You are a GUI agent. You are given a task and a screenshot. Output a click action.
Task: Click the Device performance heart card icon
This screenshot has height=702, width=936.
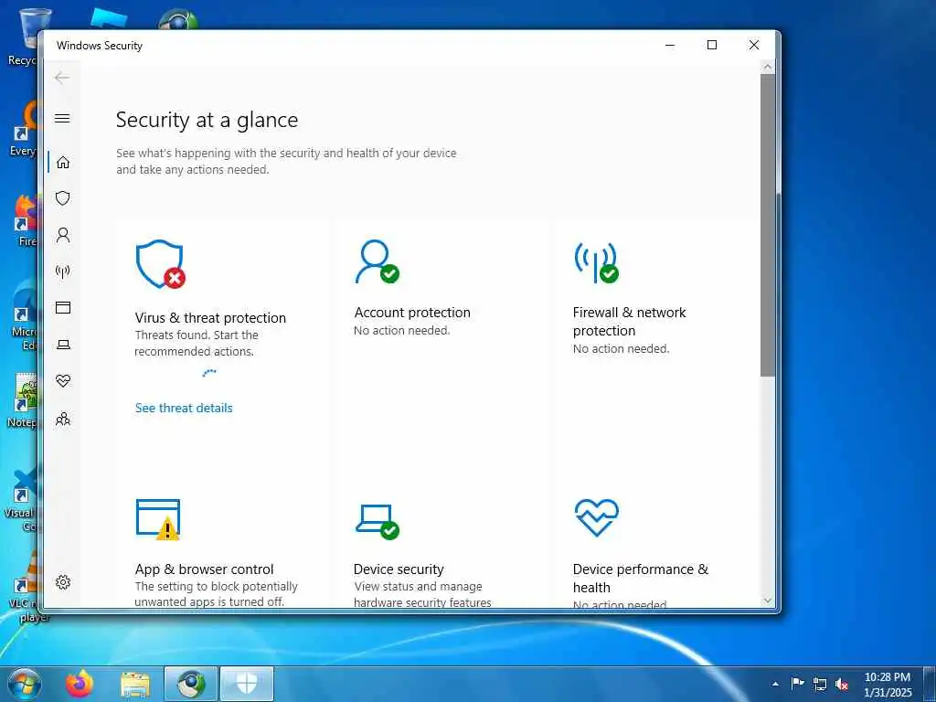(x=596, y=517)
